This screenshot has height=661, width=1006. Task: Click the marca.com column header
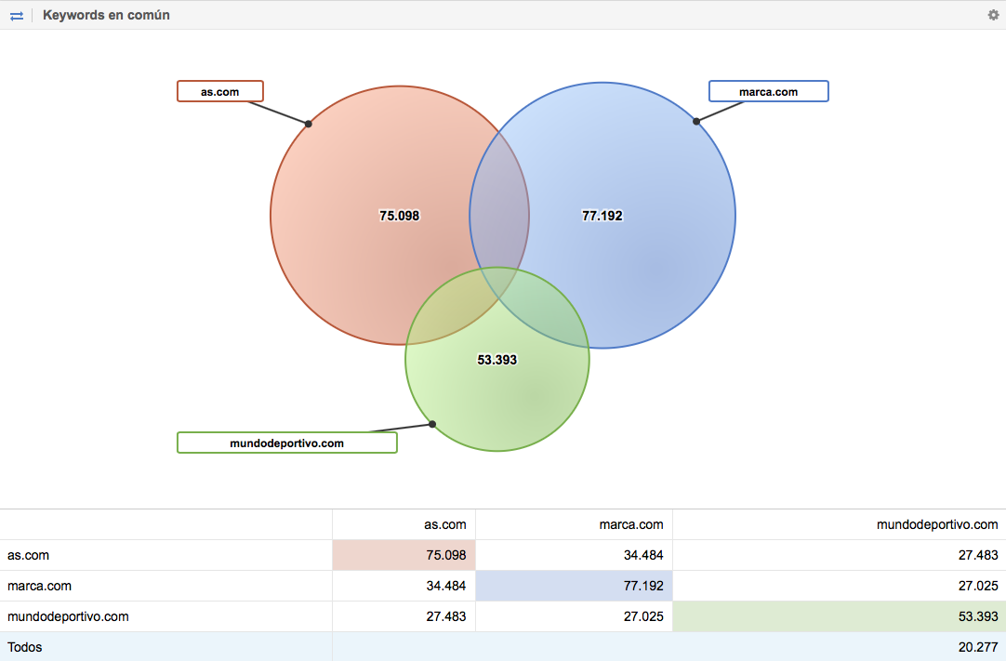pos(630,524)
